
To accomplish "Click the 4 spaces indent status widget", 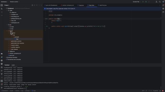I will (155, 91).
